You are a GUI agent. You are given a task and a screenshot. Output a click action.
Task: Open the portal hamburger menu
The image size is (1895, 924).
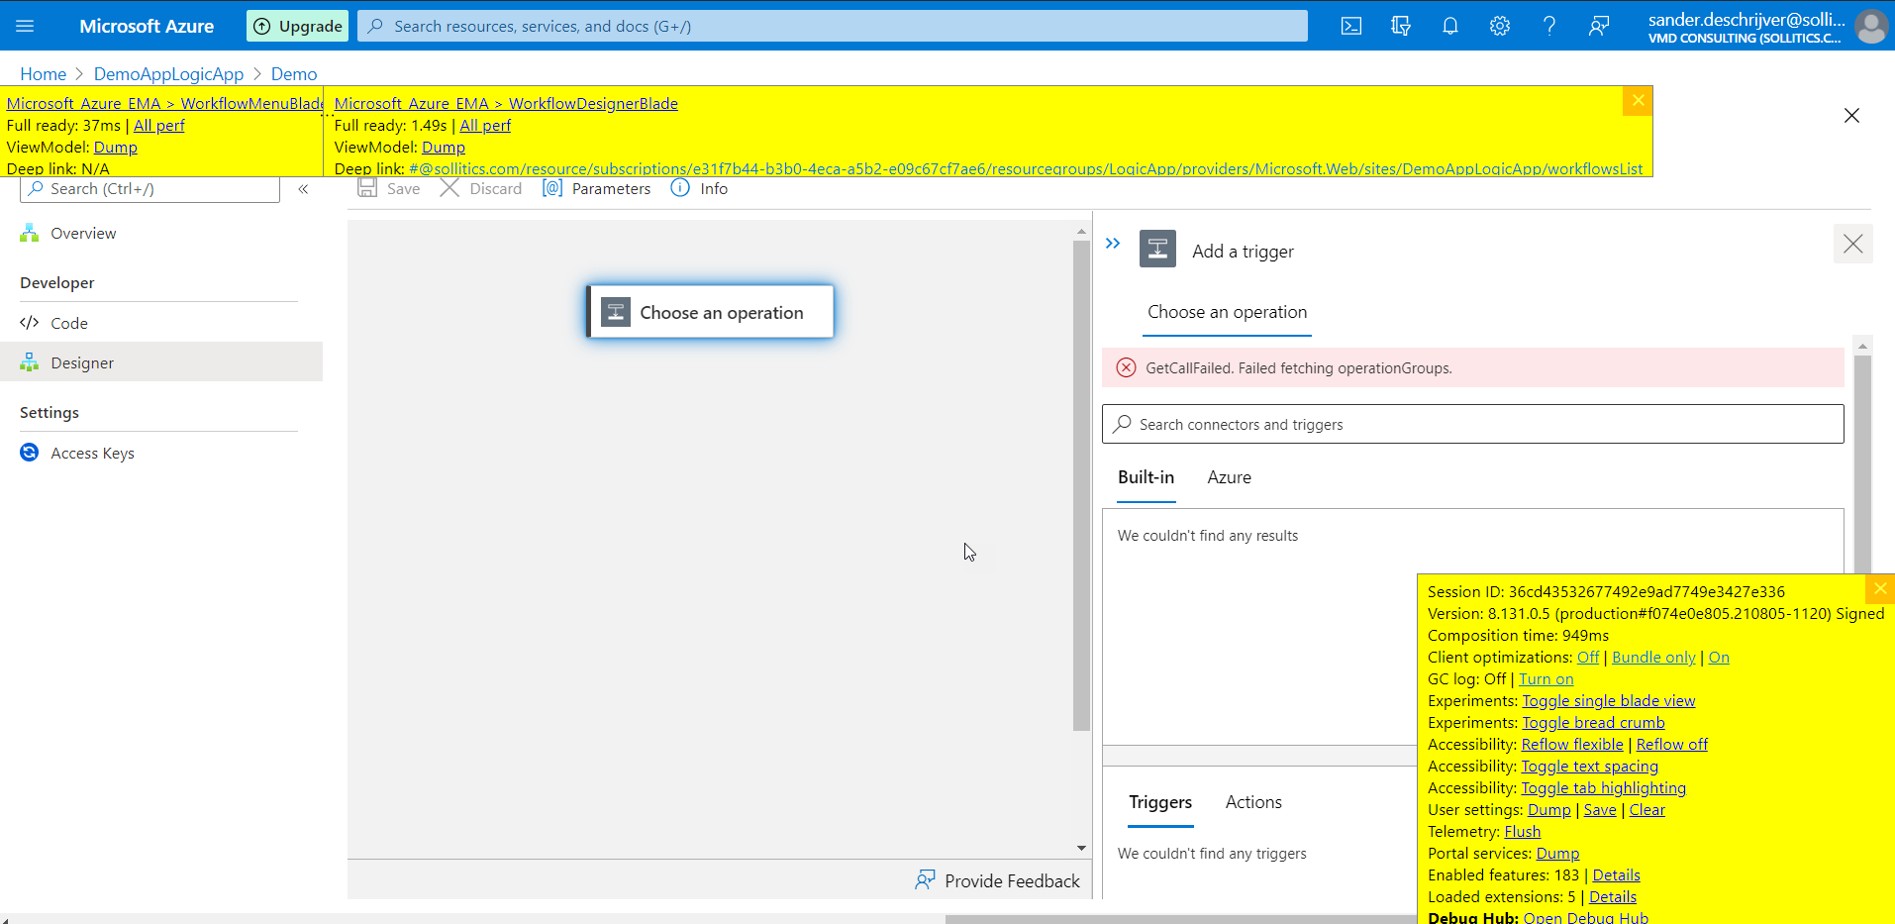(25, 26)
